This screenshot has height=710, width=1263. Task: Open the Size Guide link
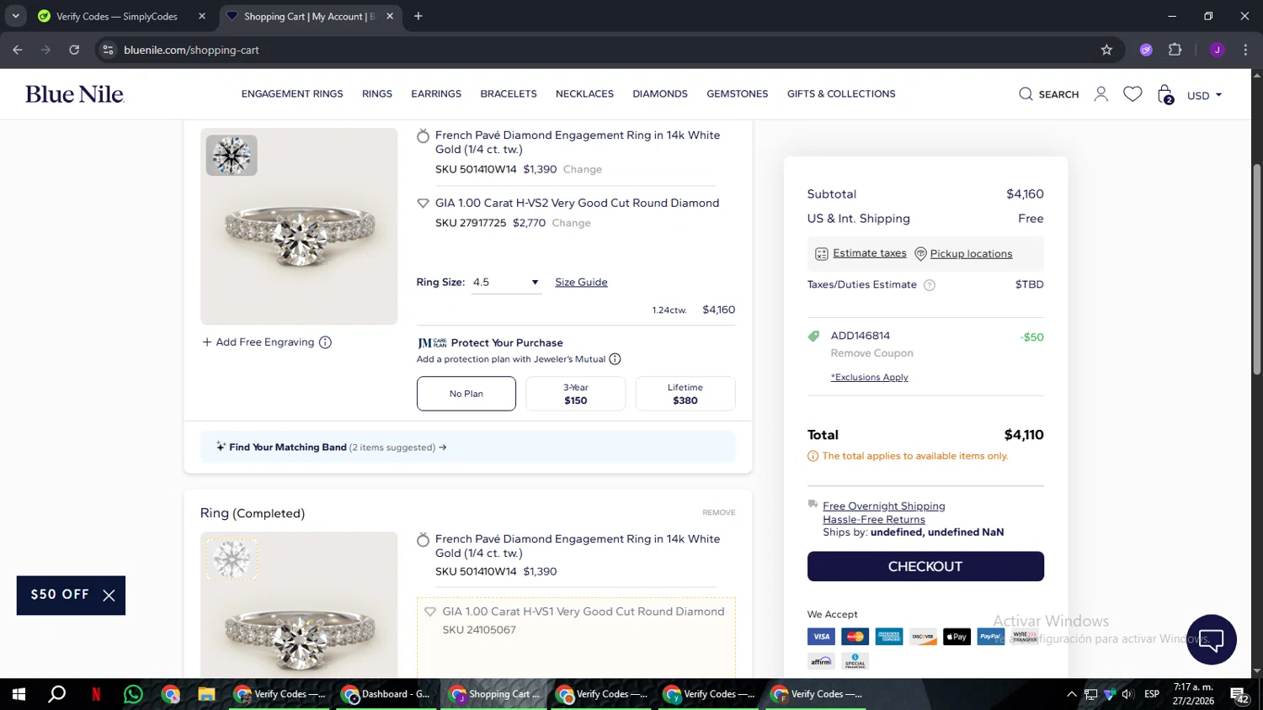tap(581, 283)
